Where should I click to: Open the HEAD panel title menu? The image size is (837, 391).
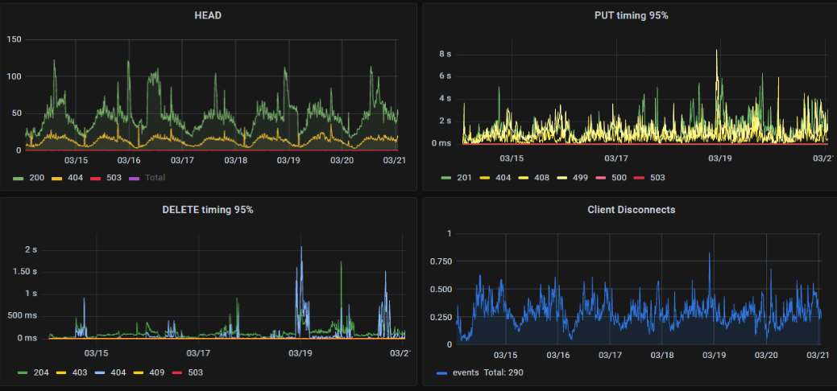[208, 15]
